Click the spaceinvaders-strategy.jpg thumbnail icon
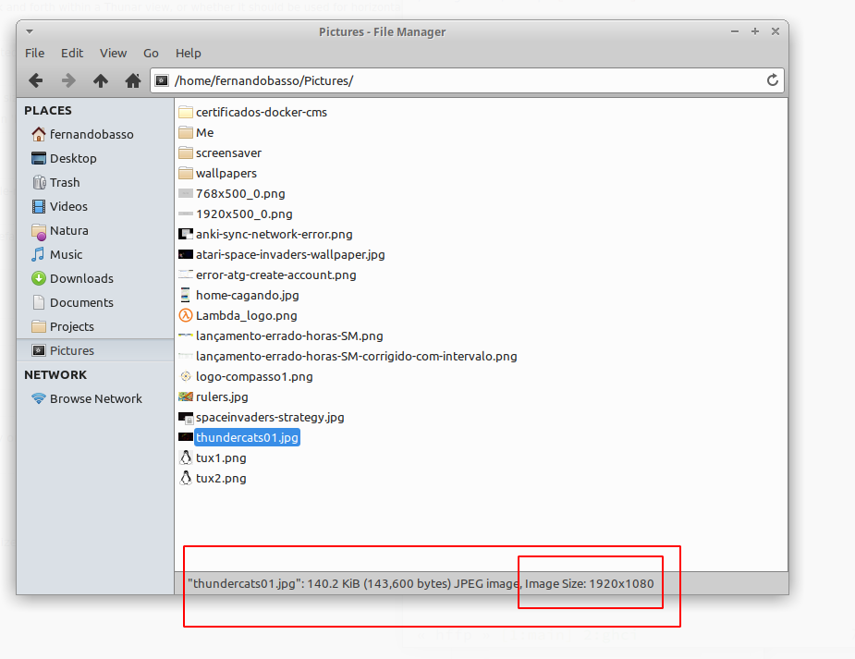Image resolution: width=855 pixels, height=659 pixels. [x=186, y=418]
